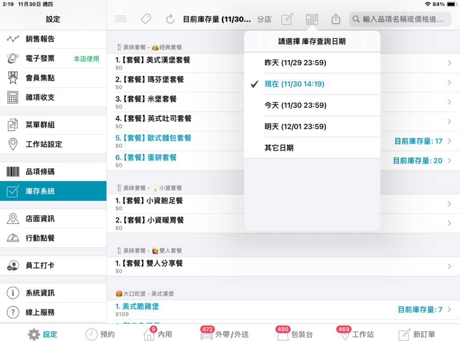Tap the 分店 button
Image resolution: width=460 pixels, height=345 pixels.
pyautogui.click(x=264, y=19)
